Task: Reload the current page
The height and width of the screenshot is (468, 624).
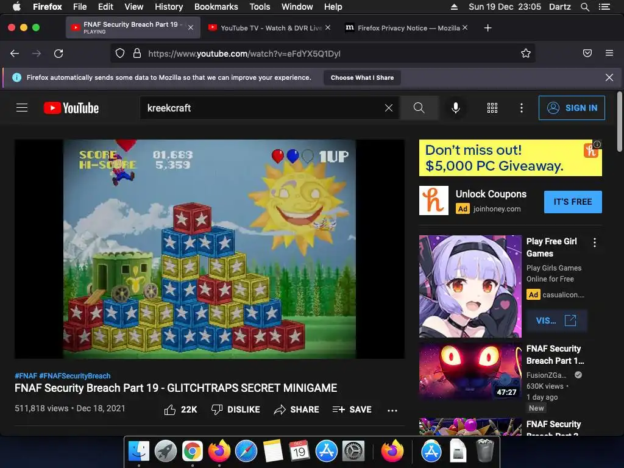Action: click(58, 54)
